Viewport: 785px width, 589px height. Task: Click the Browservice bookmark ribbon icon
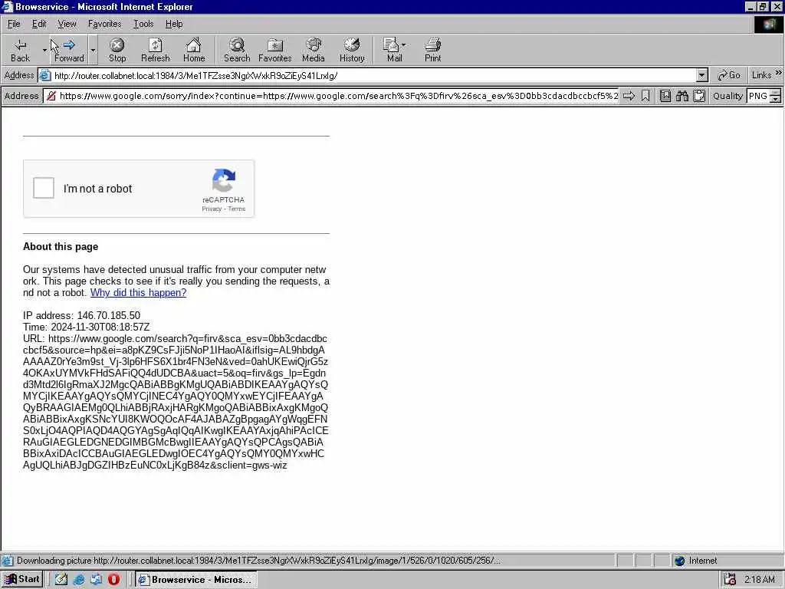pos(645,96)
